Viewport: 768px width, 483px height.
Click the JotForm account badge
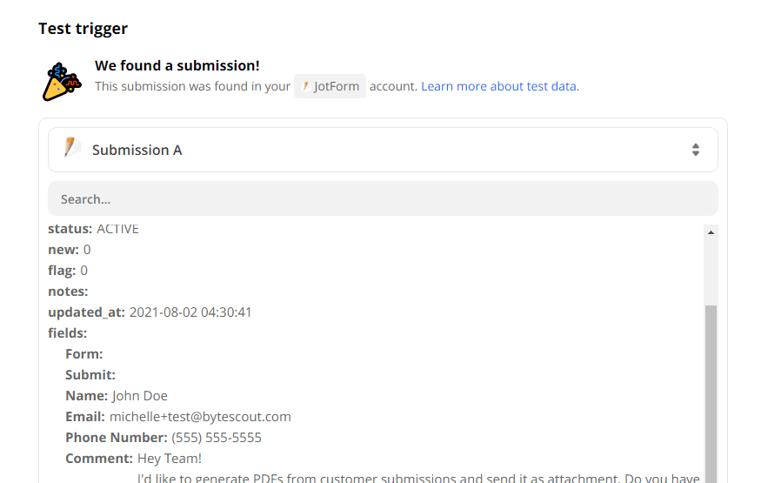click(x=330, y=86)
